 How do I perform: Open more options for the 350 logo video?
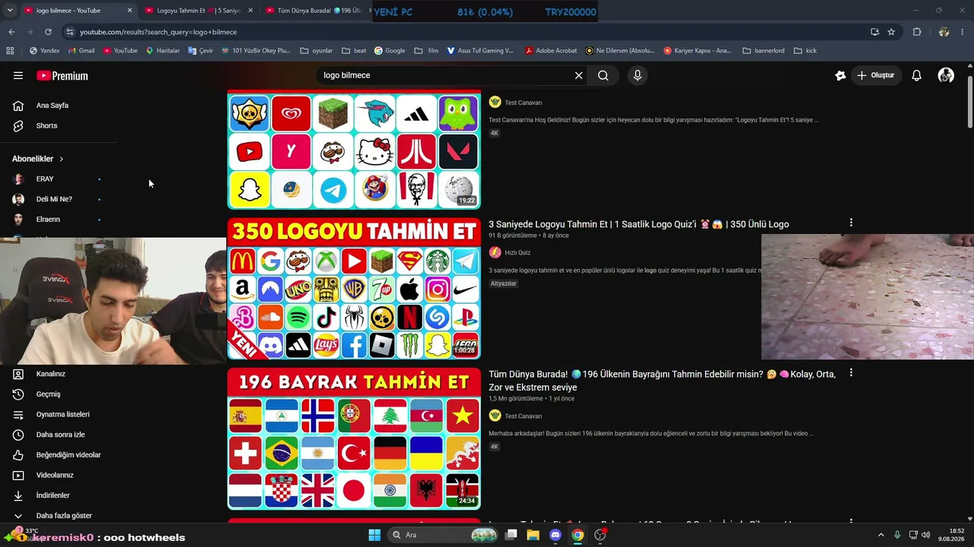[x=851, y=223]
